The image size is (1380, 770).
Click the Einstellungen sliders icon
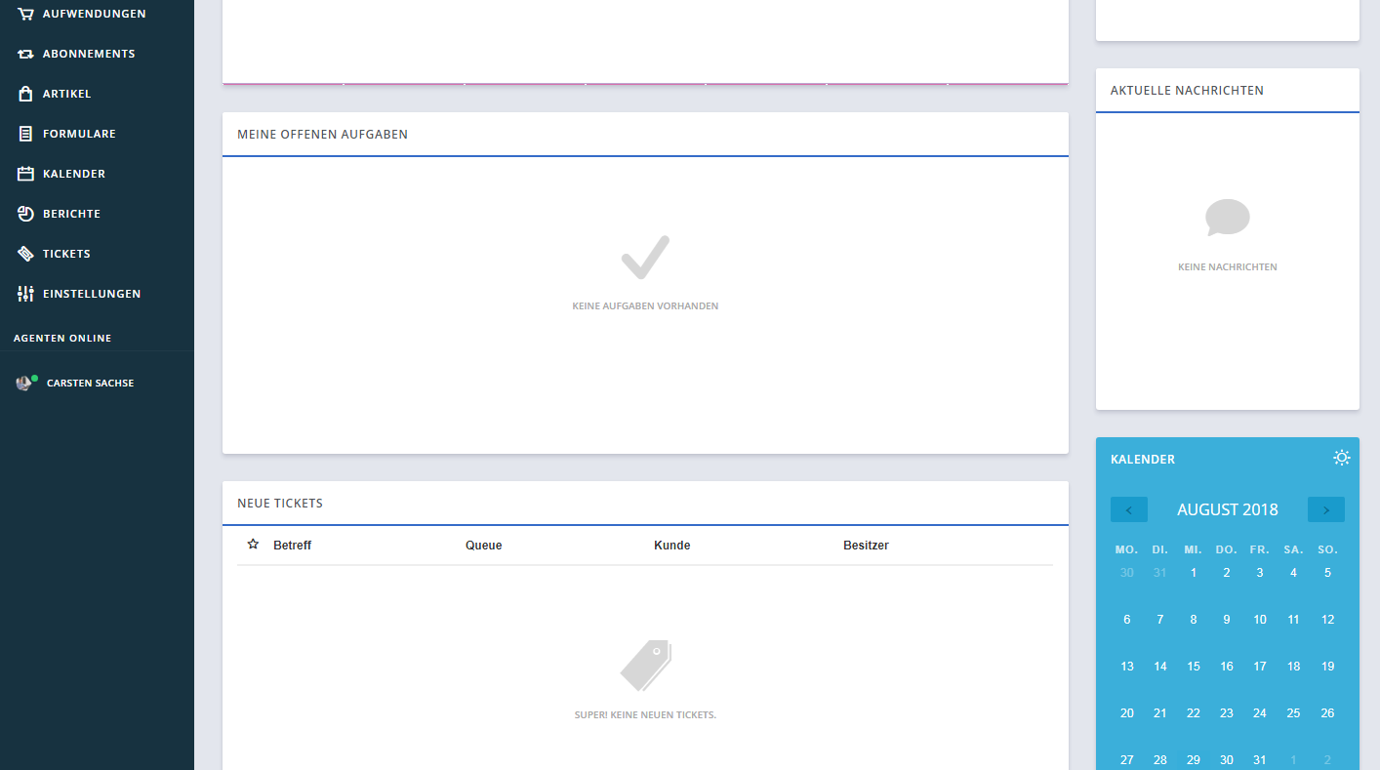(x=25, y=294)
